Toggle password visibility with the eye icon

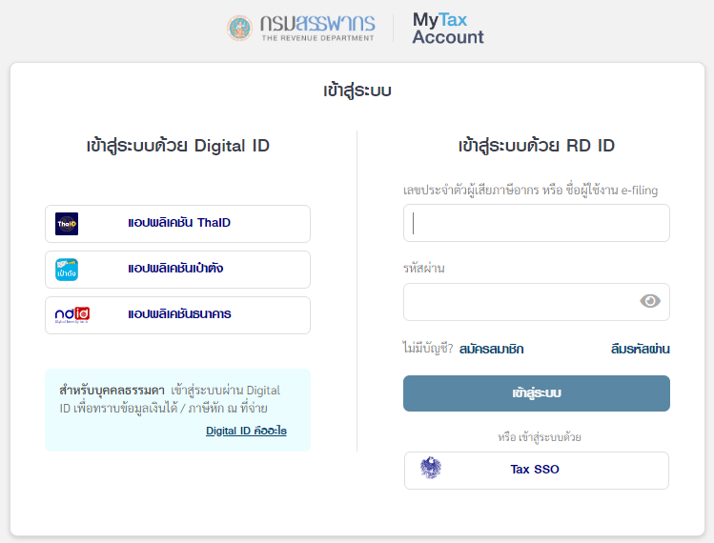[x=650, y=301]
